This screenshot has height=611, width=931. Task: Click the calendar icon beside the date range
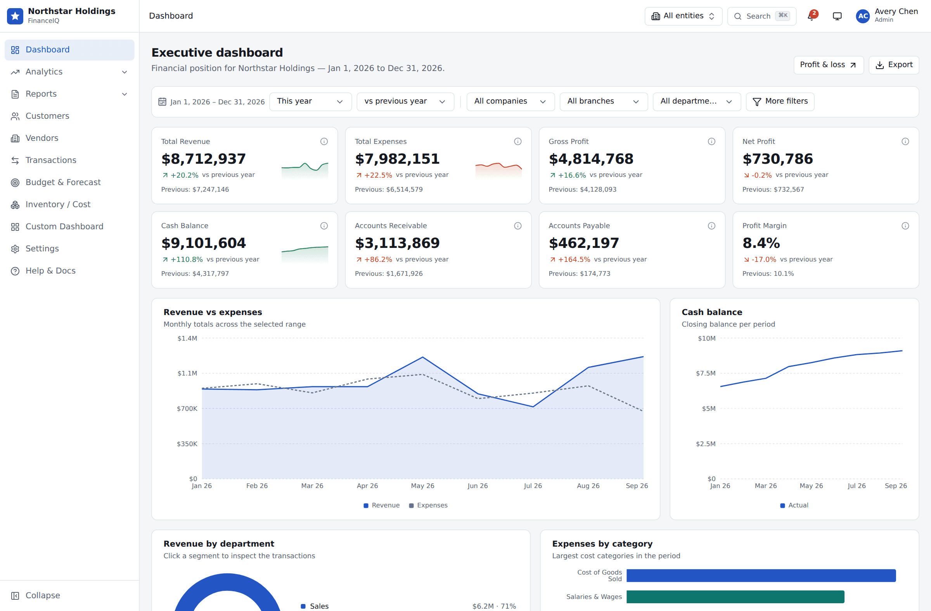tap(162, 102)
